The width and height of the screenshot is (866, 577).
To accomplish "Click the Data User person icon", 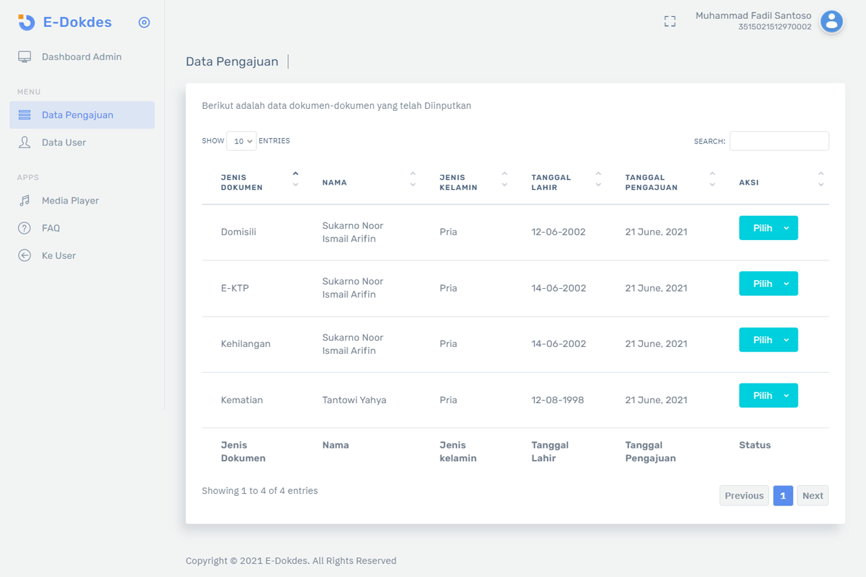I will pos(24,143).
